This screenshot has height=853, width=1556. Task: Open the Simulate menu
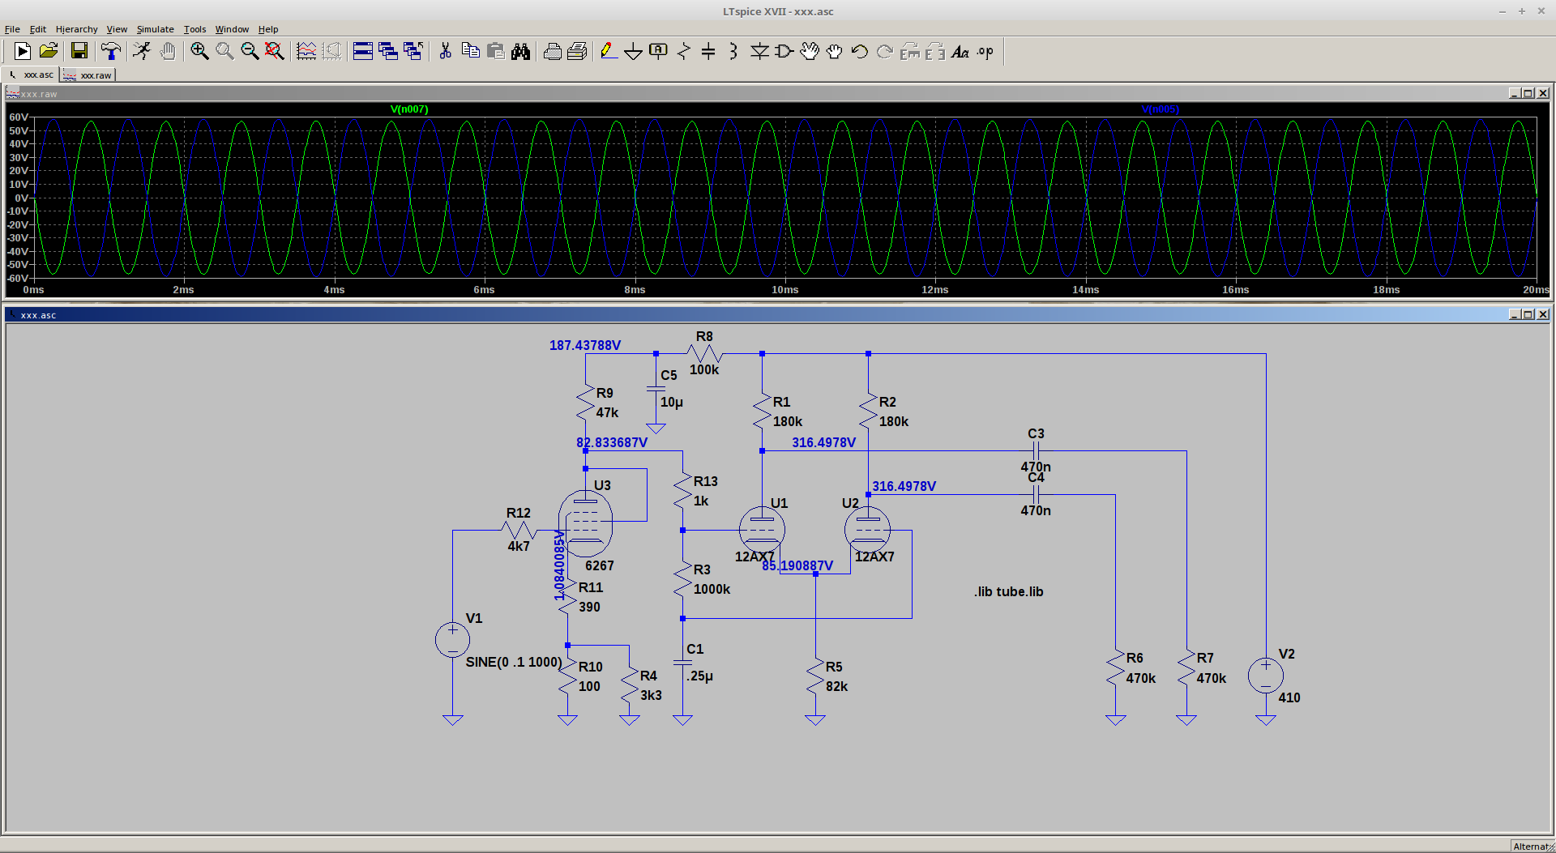155,29
